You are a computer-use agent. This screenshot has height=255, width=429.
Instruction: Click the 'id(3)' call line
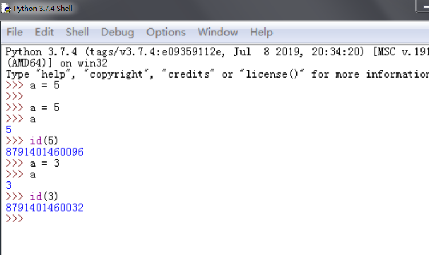pos(44,196)
